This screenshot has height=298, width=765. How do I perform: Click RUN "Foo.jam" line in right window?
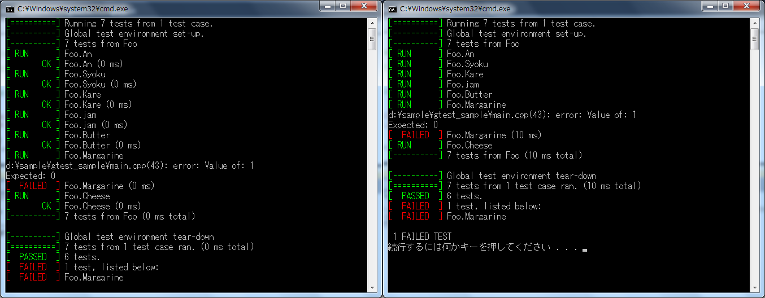pos(433,84)
